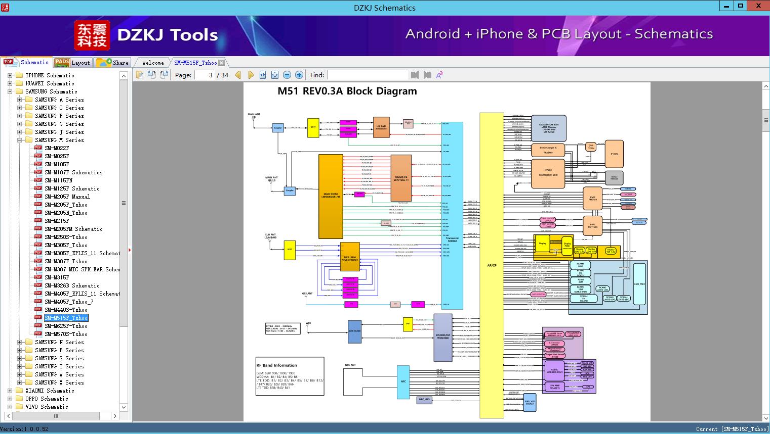Select the SM-M515F_Tshoo document tab
The height and width of the screenshot is (434, 770).
tap(195, 63)
